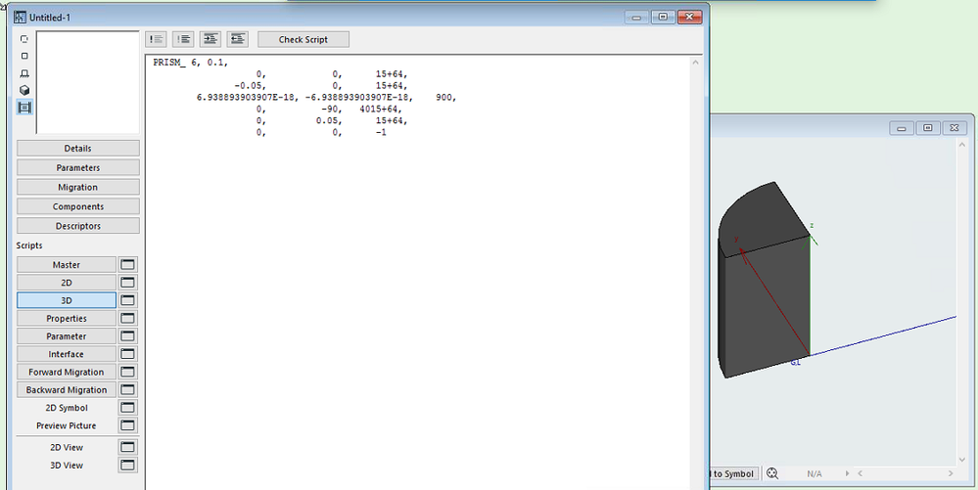The height and width of the screenshot is (490, 978).
Task: Click horizontal scroll left arrow in 3D window
Action: click(x=861, y=473)
